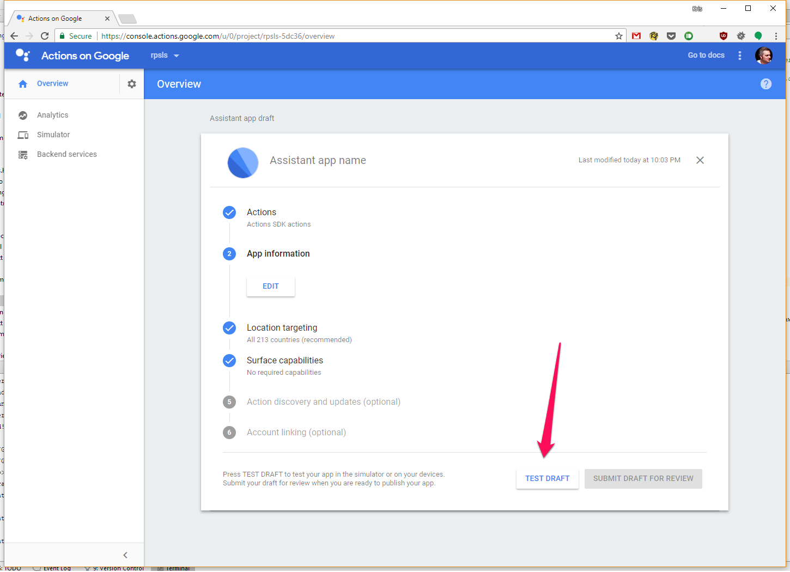Reload the page
Screen dimensions: 790x572
coord(45,36)
